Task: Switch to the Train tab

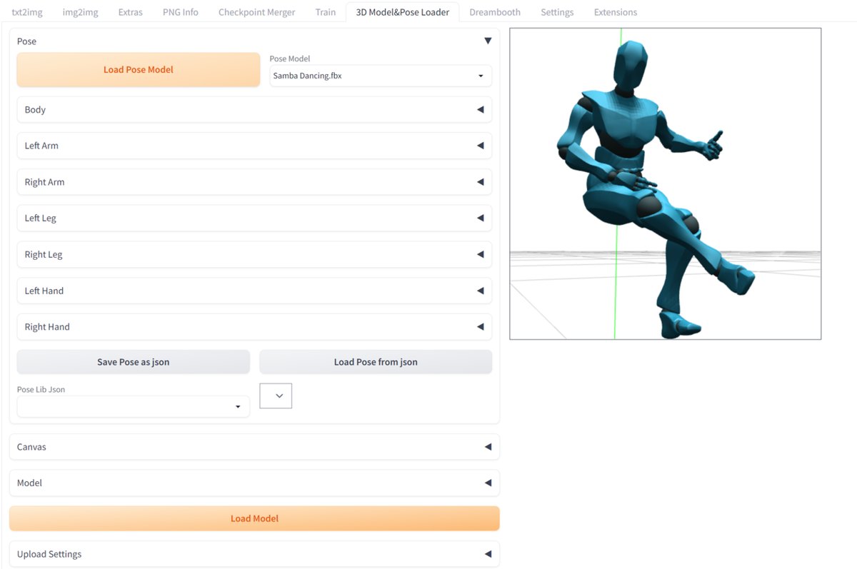Action: 325,12
